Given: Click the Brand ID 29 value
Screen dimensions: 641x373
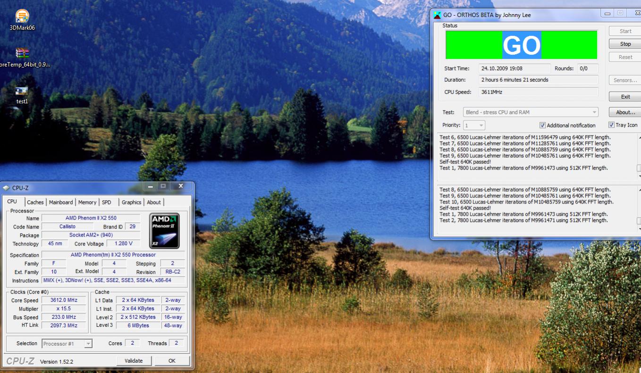Looking at the screenshot, I should click(132, 227).
